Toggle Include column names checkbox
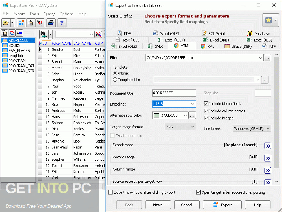The width and height of the screenshot is (282, 212). [206, 111]
